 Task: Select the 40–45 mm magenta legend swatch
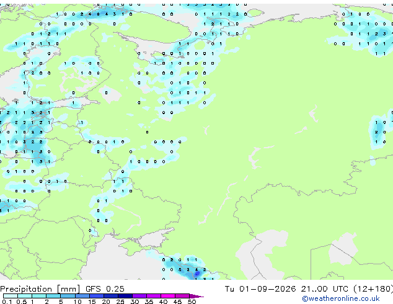pyautogui.click(x=168, y=296)
